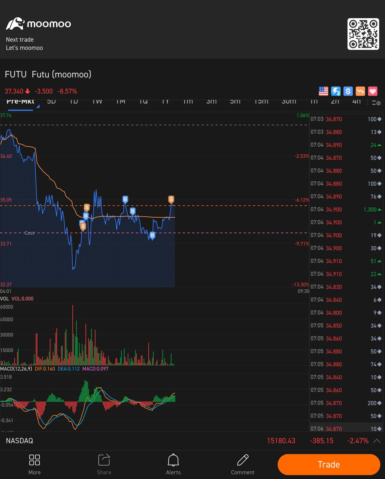The image size is (385, 479).
Task: Tap the NASDAQ change -2.47%
Action: pyautogui.click(x=358, y=441)
